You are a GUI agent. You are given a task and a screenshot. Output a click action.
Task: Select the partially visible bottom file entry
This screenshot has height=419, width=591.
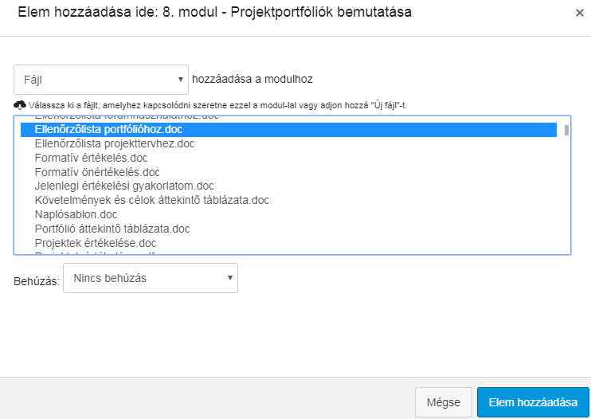click(x=288, y=253)
